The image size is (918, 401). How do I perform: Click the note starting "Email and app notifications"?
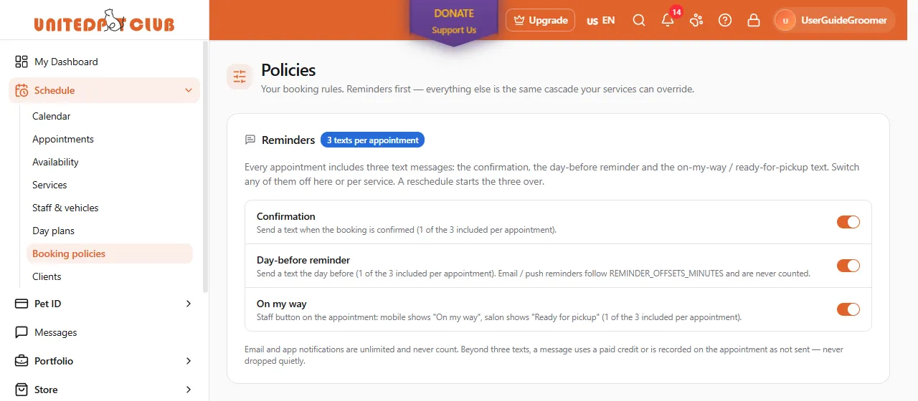pos(544,355)
